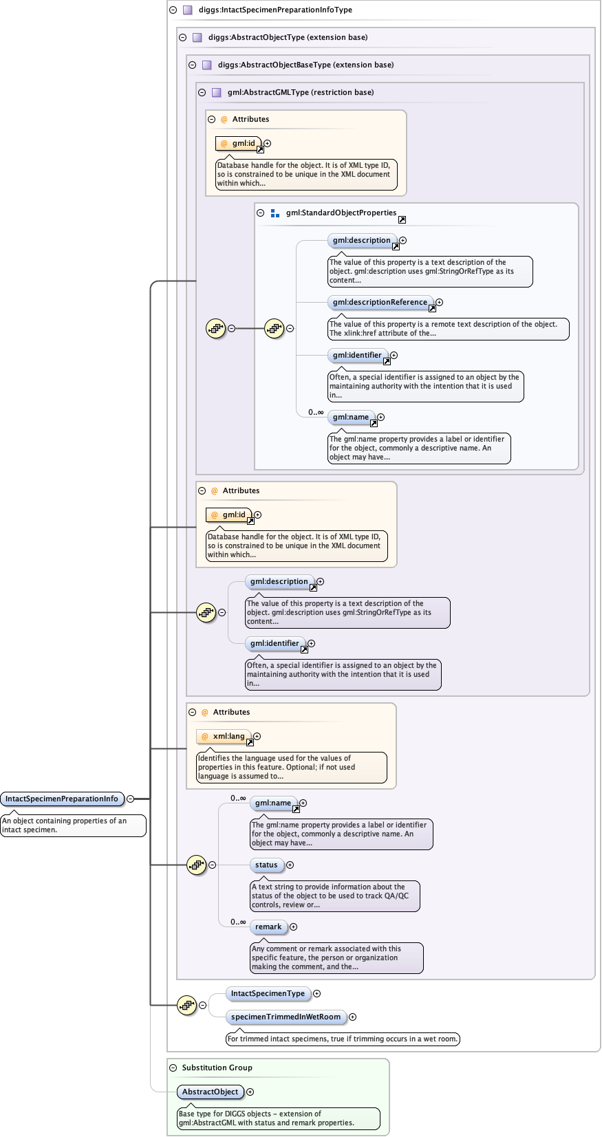Screen dimensions: 602x1137
Task: Collapse the diggs:AbstractObjectBaseType section
Action: click(192, 65)
